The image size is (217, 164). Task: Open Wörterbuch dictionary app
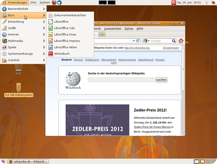tap(70, 54)
